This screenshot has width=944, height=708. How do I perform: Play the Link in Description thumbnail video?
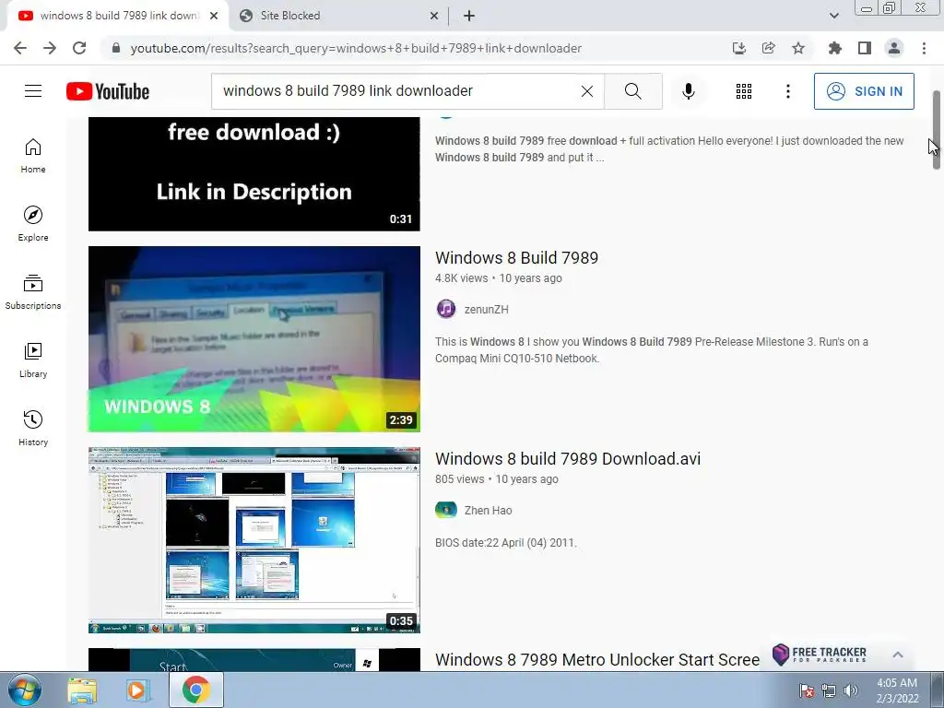[x=254, y=174]
